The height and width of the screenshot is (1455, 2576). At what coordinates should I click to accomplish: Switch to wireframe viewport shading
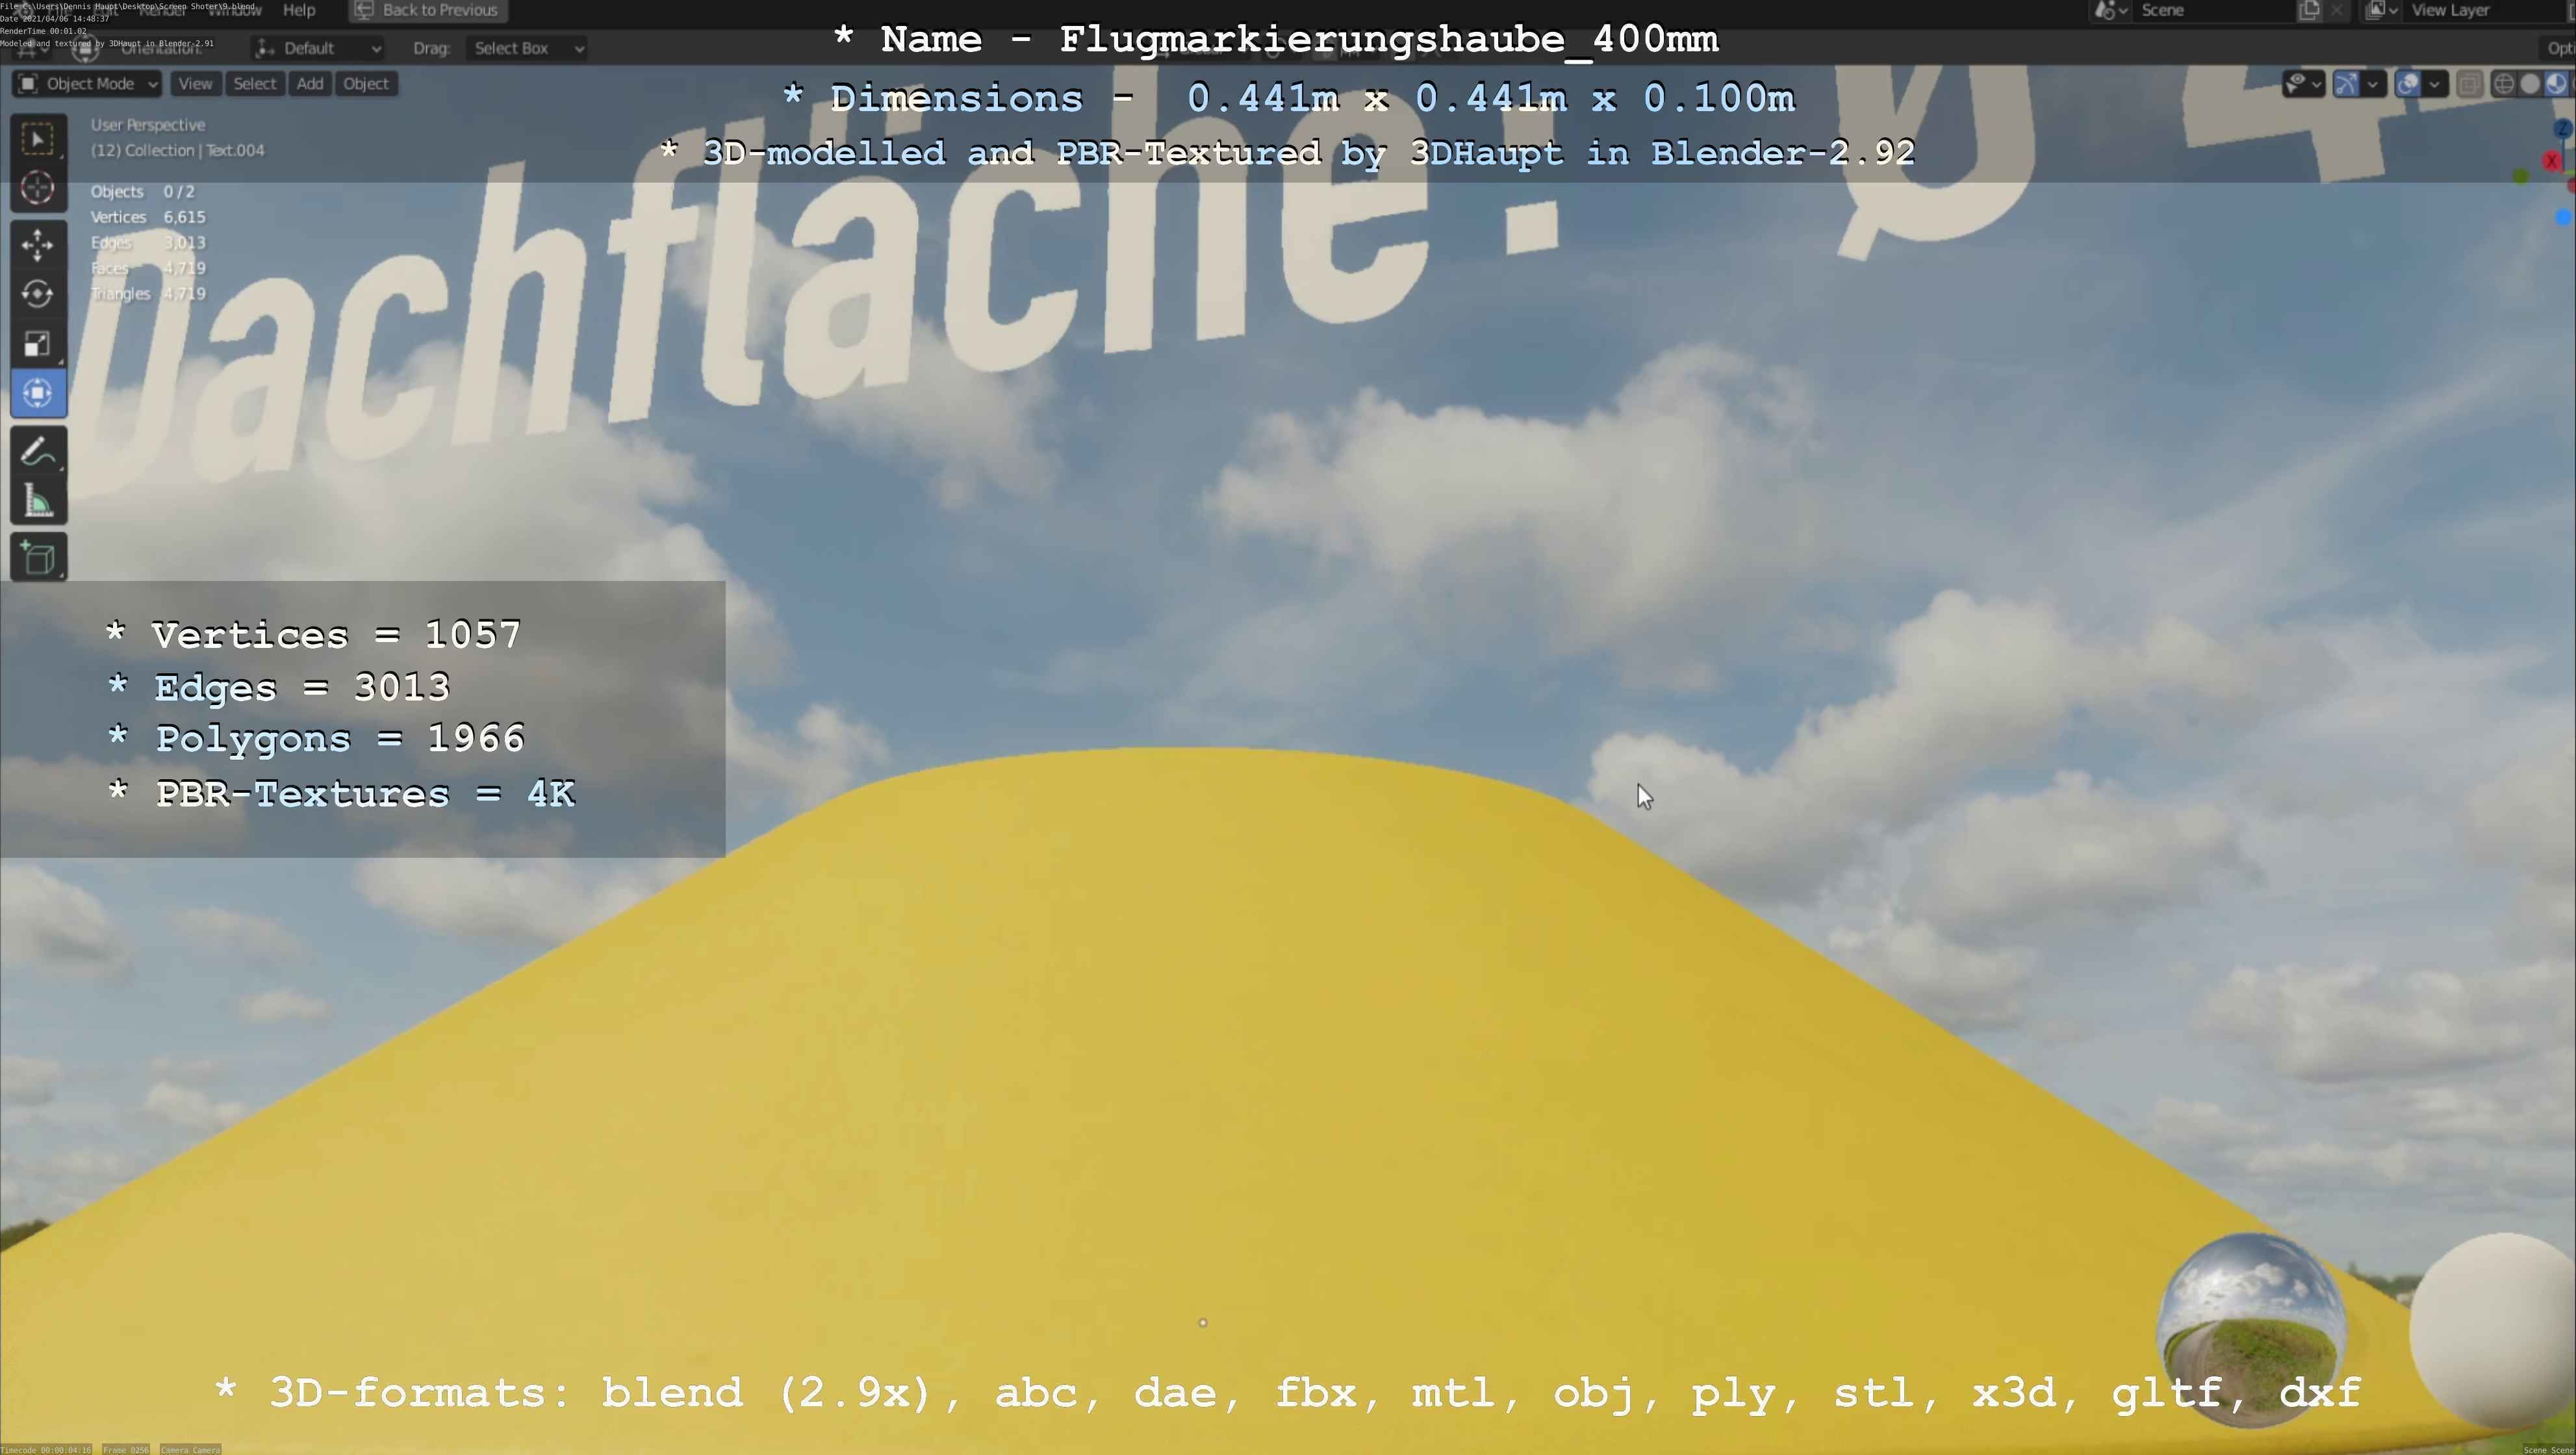pos(2503,84)
